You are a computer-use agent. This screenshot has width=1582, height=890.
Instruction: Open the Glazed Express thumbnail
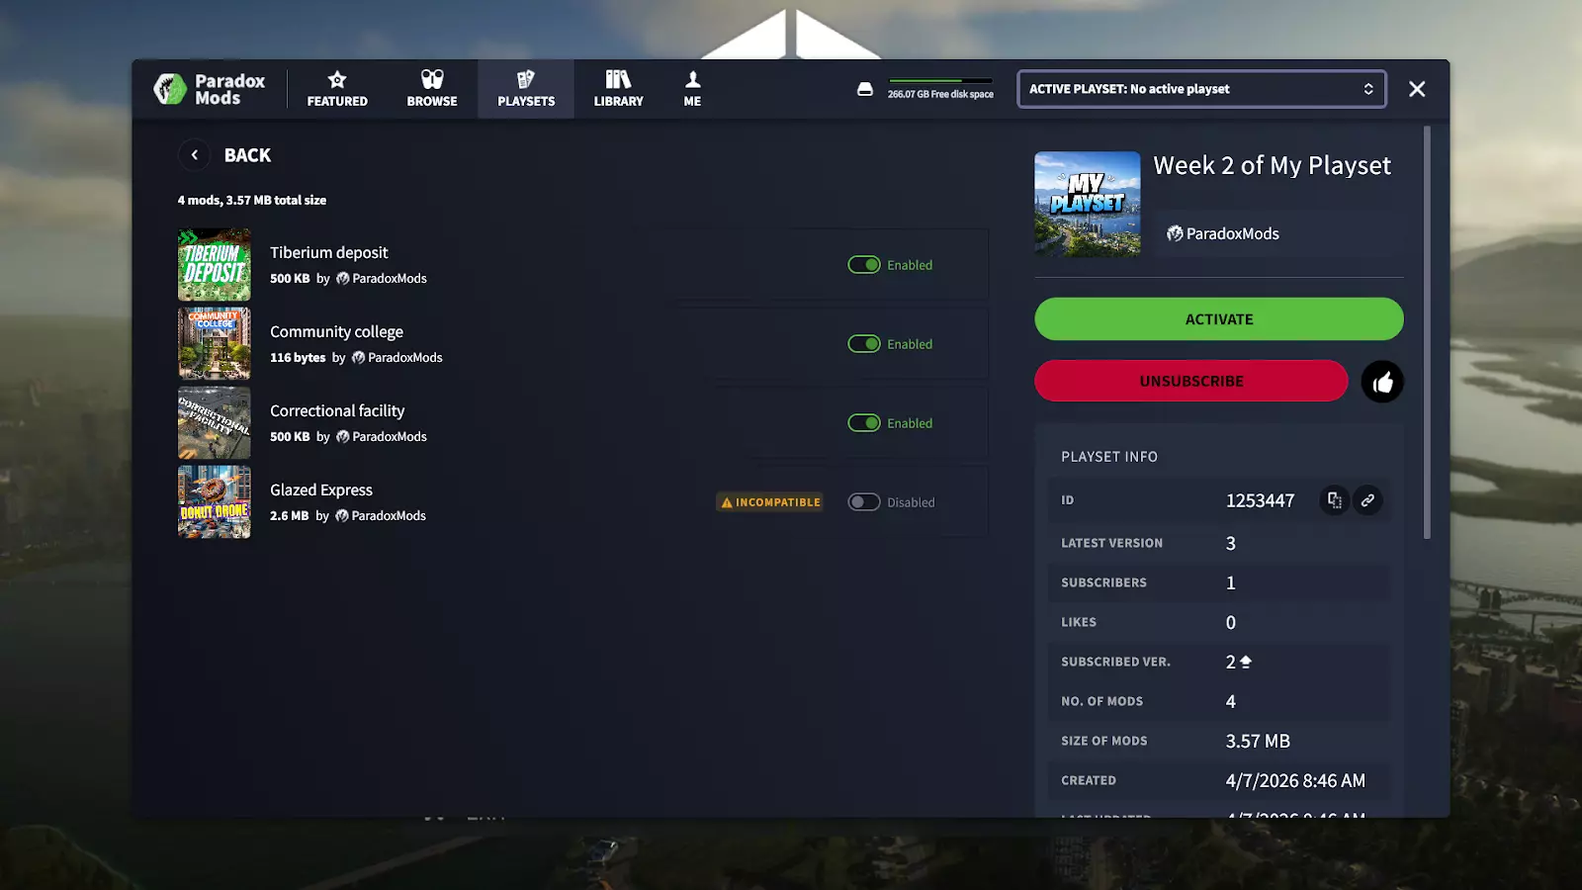click(215, 502)
